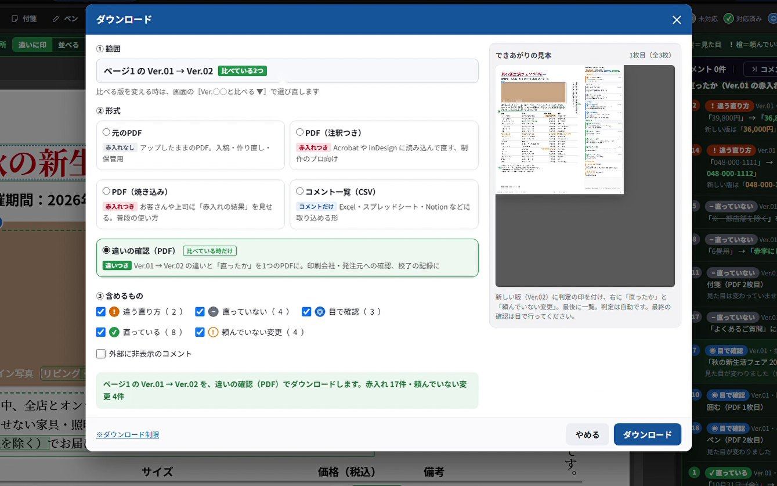Close the ダウンロード dialog with the X icon
777x486 pixels.
677,20
